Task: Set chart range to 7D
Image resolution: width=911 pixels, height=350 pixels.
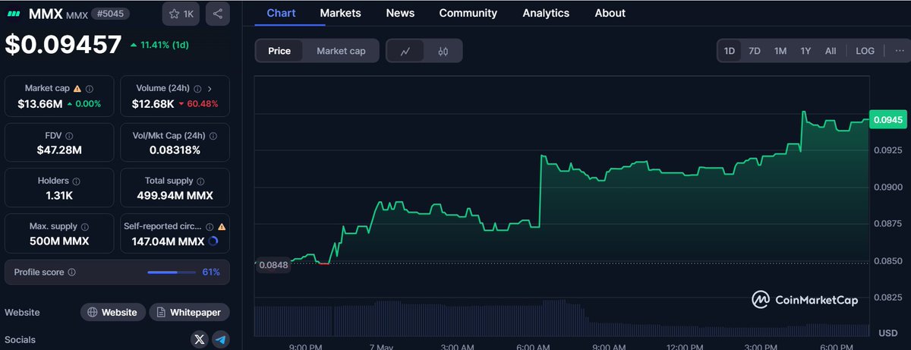Action: click(755, 51)
